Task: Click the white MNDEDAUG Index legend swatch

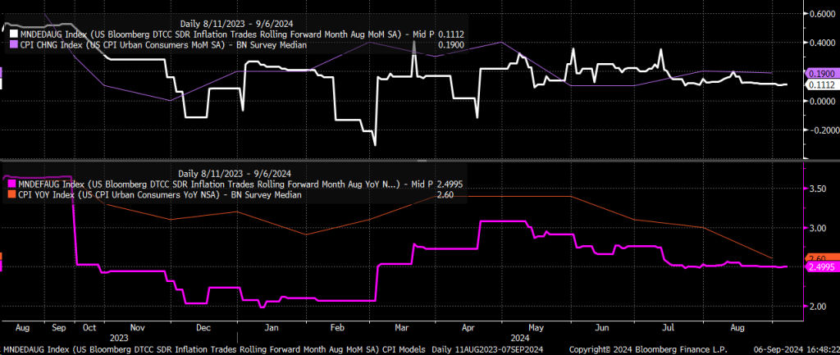Action: tap(12, 34)
